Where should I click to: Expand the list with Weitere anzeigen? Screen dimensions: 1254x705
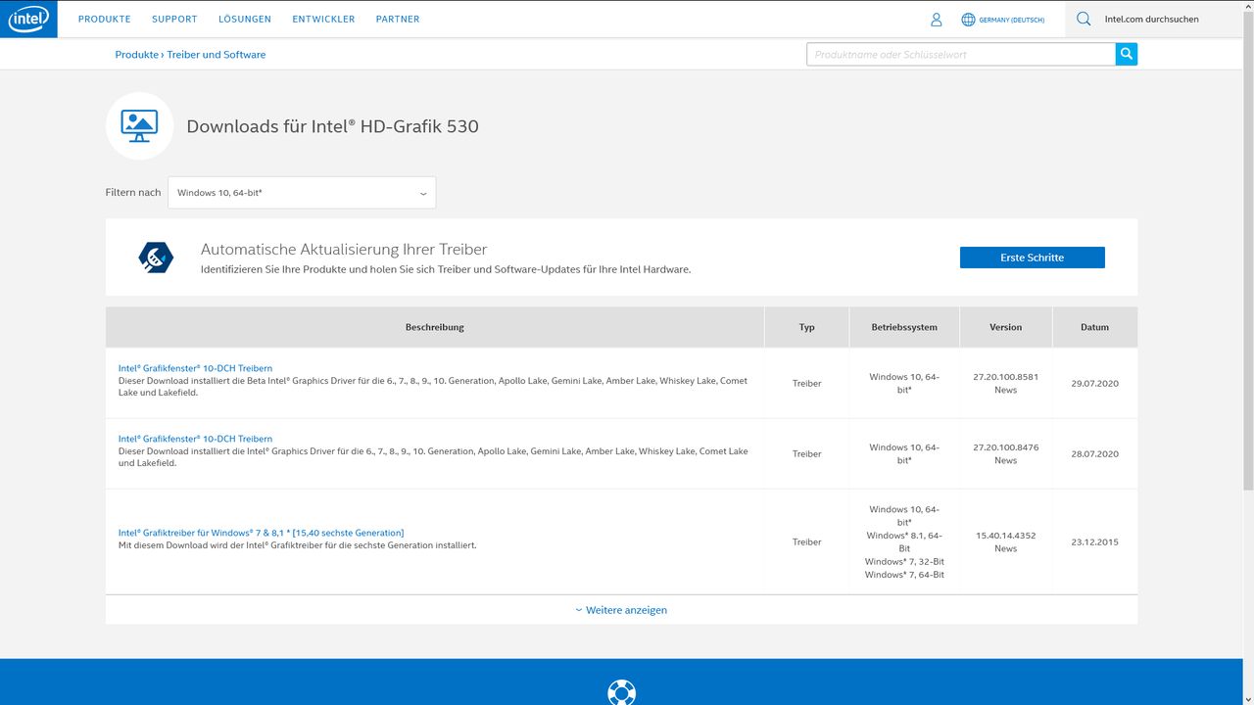click(x=621, y=610)
